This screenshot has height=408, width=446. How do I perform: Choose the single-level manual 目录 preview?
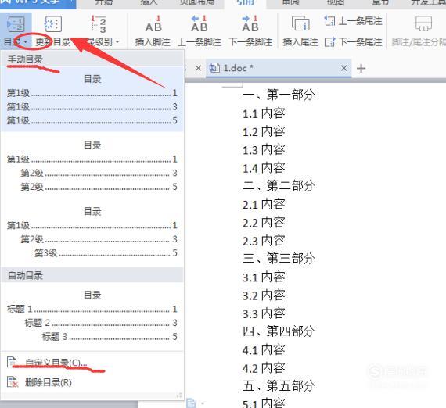(x=92, y=99)
